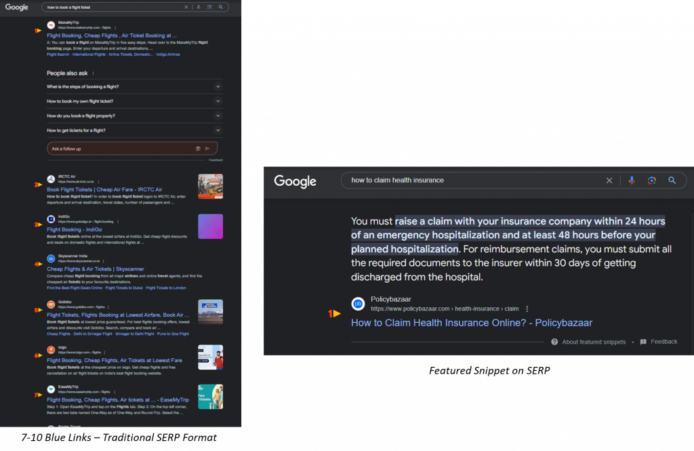Image resolution: width=694 pixels, height=451 pixels.
Task: Click the purple IndiGo result thumbnail
Action: click(x=210, y=227)
